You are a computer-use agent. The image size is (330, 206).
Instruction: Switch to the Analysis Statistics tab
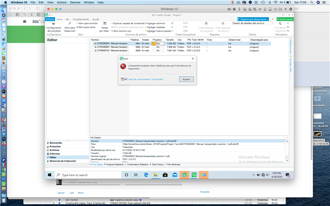[114, 165]
